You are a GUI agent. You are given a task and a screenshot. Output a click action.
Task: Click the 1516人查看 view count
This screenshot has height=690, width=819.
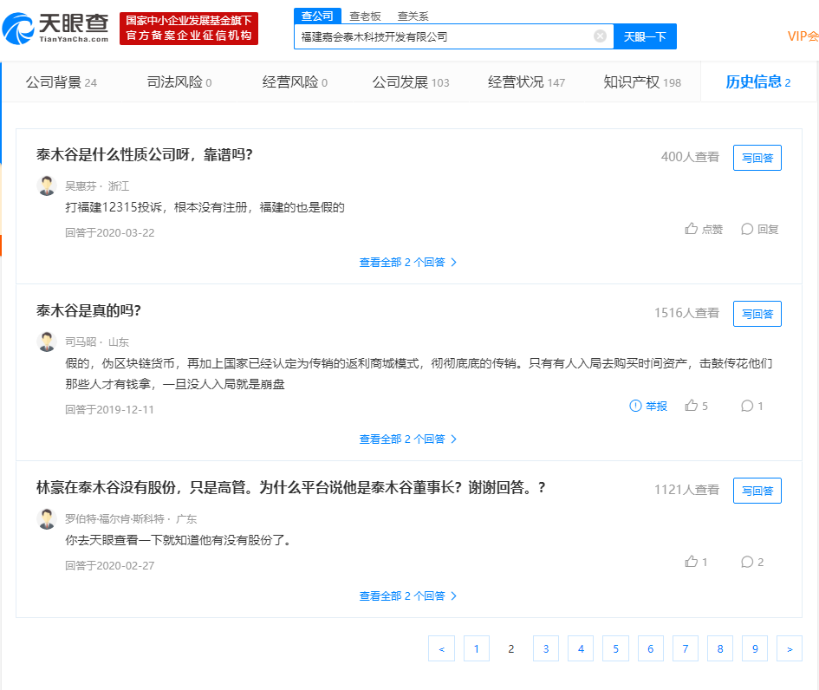pos(687,313)
